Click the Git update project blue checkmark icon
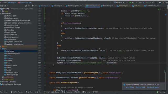The image size is (168, 94). click(144, 2)
